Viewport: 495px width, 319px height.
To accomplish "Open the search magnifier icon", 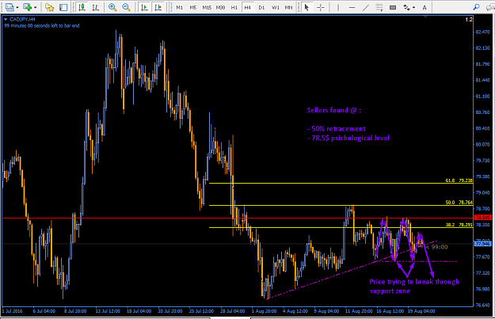I will pyautogui.click(x=476, y=7).
